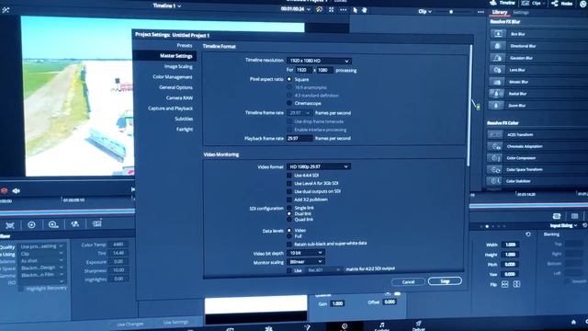The width and height of the screenshot is (588, 331).
Task: Open the Monitor scaling Bilinear dropdown
Action: [x=305, y=261]
